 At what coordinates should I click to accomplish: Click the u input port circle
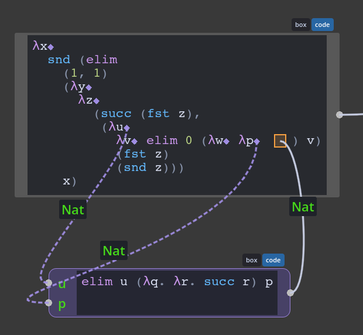49,283
